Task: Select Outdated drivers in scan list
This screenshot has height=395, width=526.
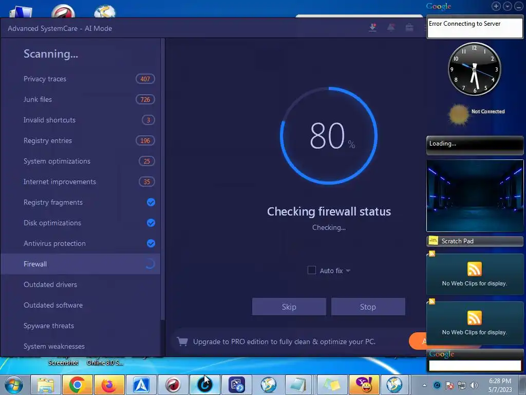Action: (x=81, y=284)
